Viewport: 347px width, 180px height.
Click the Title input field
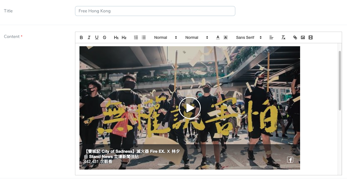155,11
